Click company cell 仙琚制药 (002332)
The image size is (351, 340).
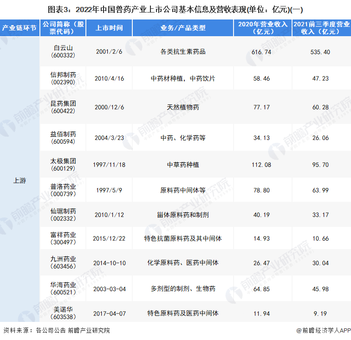(x=63, y=214)
